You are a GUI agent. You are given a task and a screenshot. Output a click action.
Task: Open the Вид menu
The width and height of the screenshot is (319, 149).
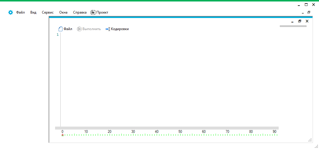click(33, 12)
